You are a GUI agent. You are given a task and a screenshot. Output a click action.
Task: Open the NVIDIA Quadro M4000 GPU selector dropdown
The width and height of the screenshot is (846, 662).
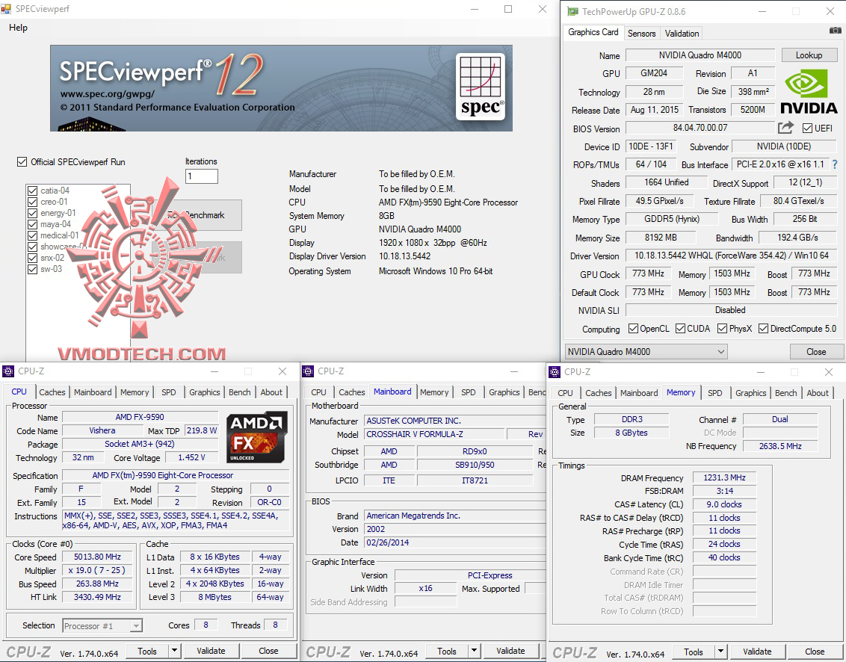click(646, 352)
